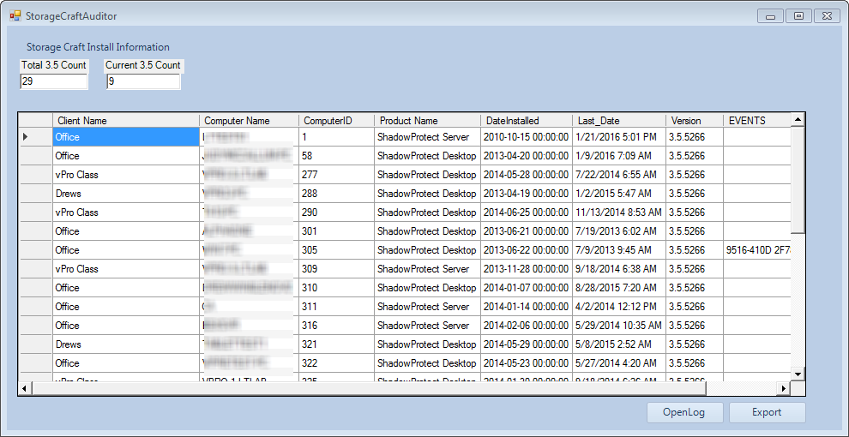
Task: Select the row header with arrow indicator
Action: [x=36, y=137]
